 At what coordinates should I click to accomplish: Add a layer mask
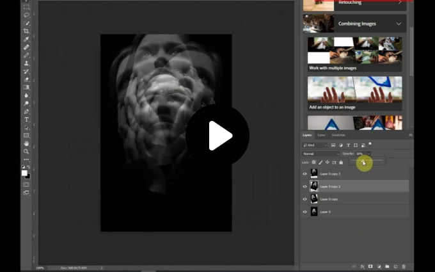tap(370, 267)
